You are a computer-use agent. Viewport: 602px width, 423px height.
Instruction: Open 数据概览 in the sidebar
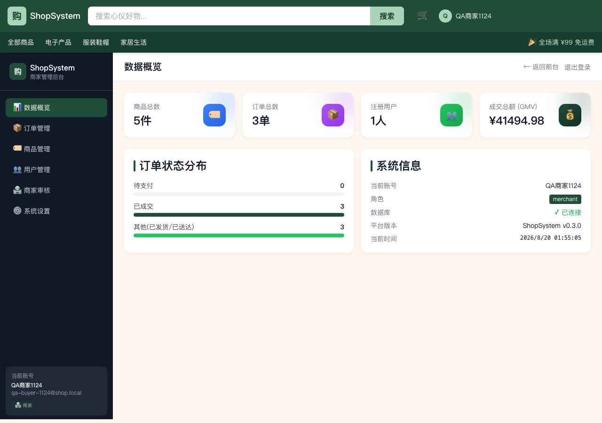56,108
